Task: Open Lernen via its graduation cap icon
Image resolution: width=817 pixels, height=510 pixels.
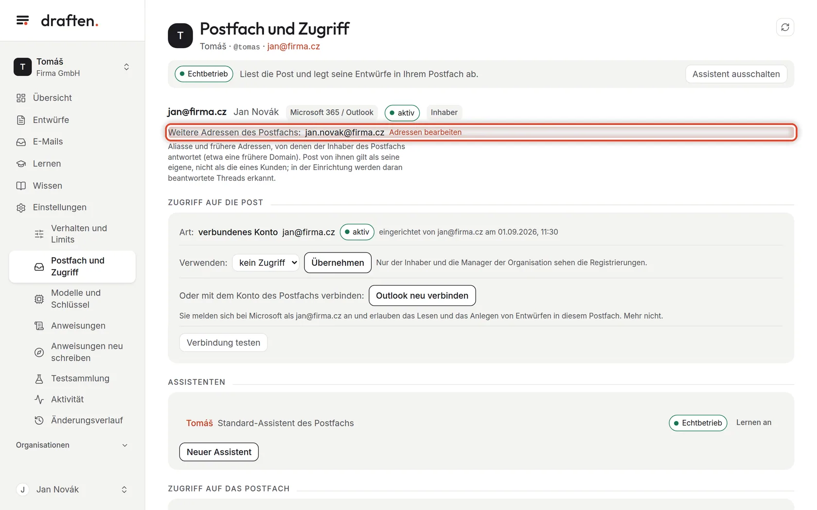Action: [21, 164]
